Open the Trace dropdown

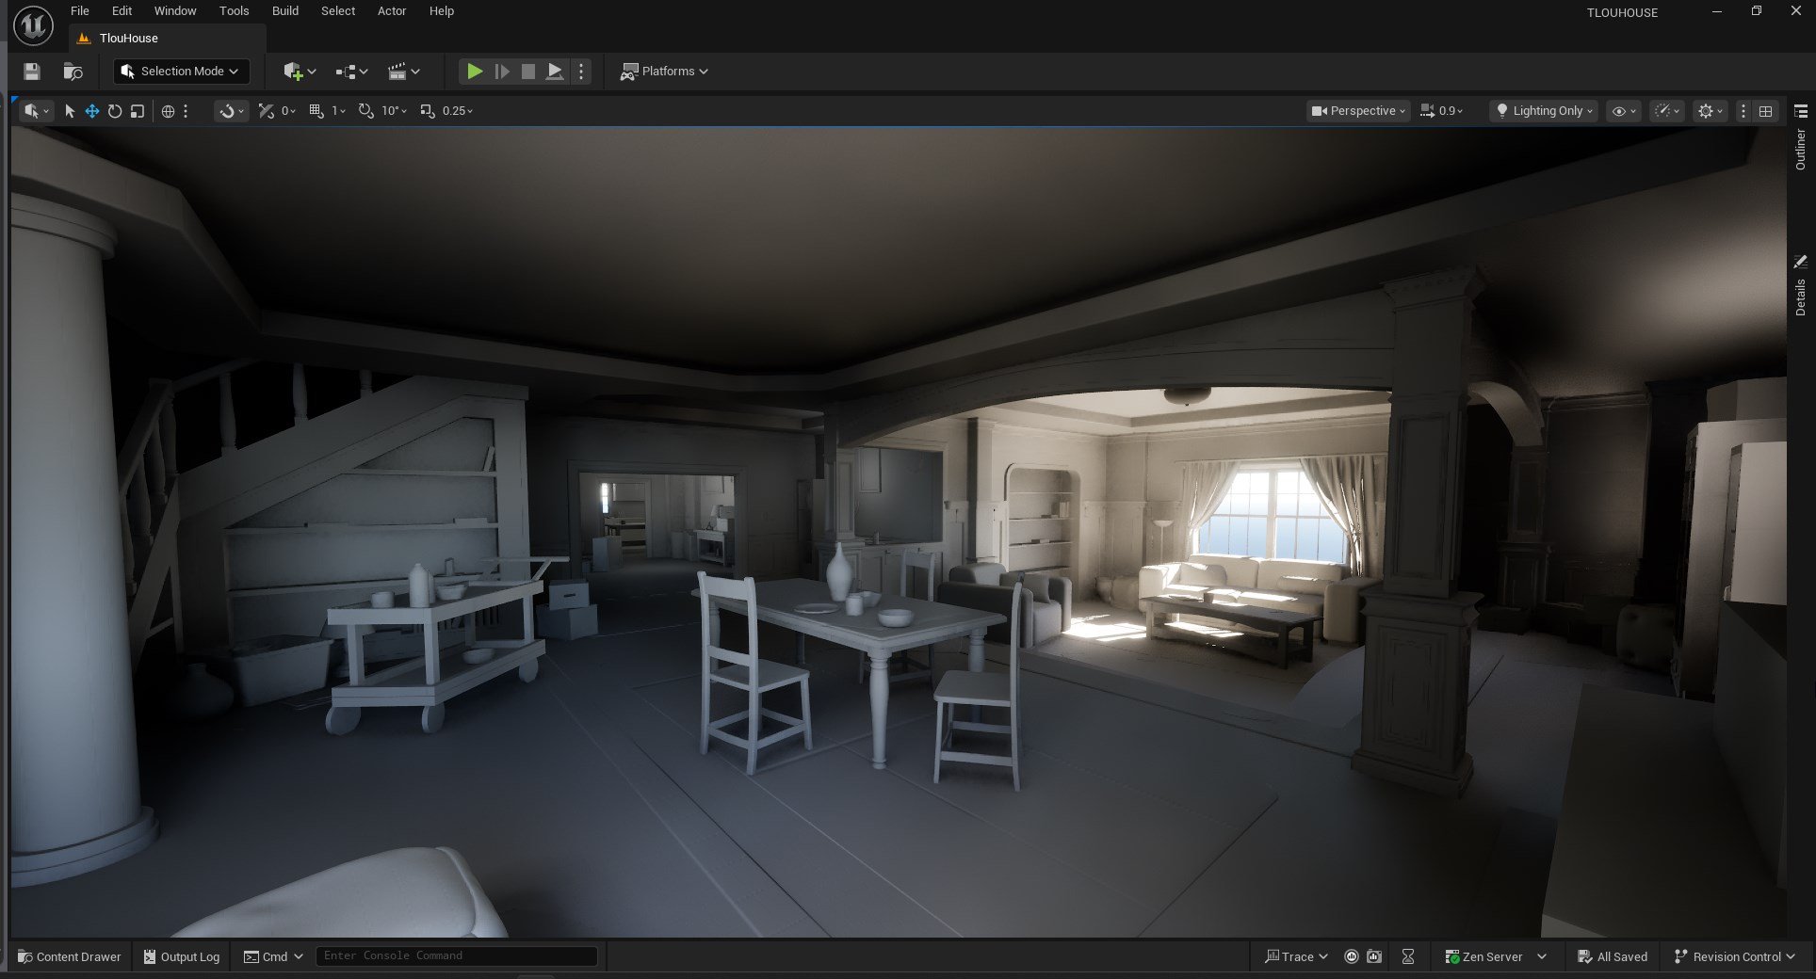pos(1296,956)
